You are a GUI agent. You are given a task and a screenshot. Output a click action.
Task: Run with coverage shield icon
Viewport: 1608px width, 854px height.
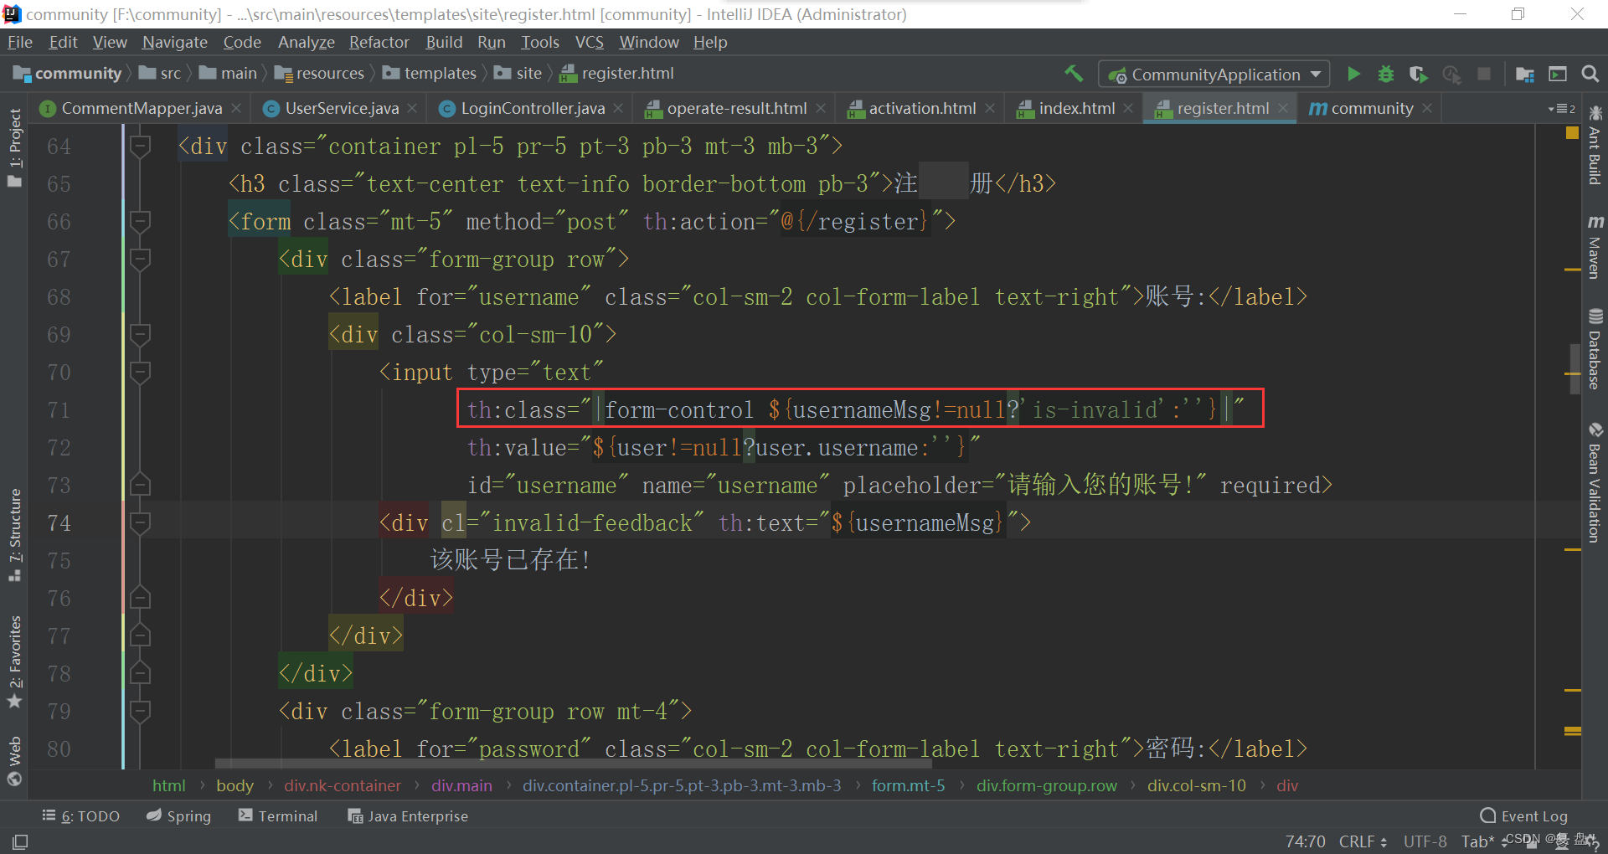tap(1418, 74)
